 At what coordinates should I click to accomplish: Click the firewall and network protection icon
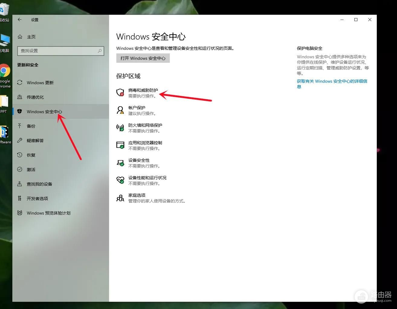(120, 128)
